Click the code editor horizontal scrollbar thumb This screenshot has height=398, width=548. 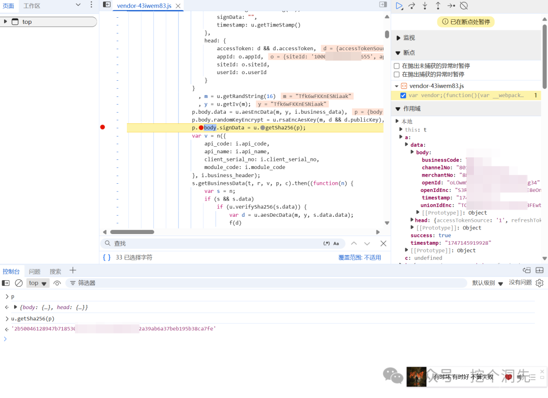[x=132, y=232]
